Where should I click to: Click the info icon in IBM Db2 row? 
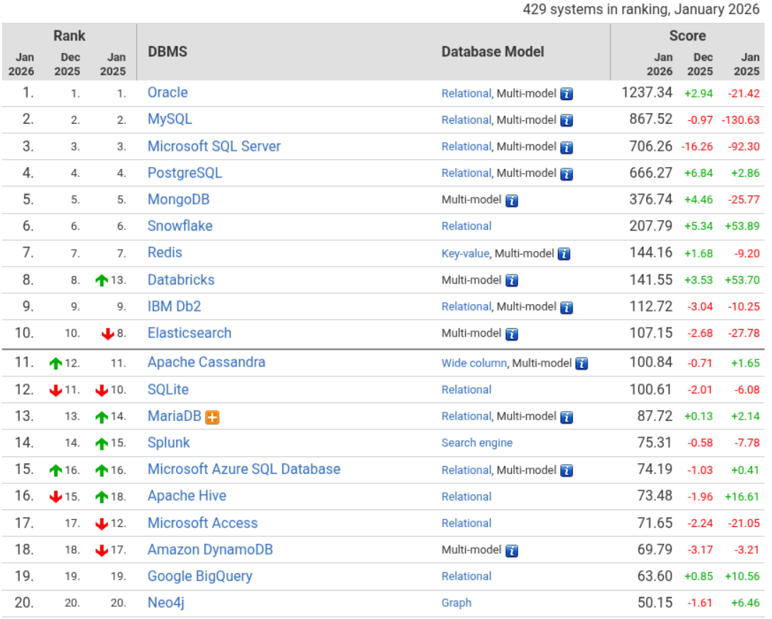pyautogui.click(x=567, y=308)
